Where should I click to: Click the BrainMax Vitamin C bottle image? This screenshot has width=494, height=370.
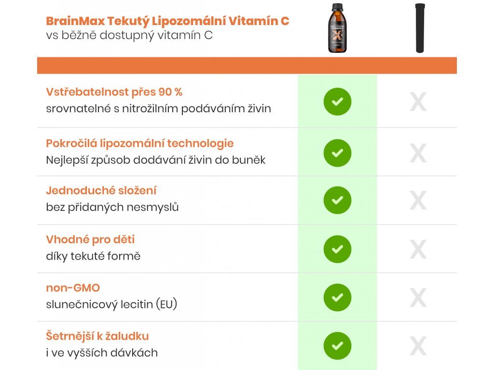[x=337, y=28]
